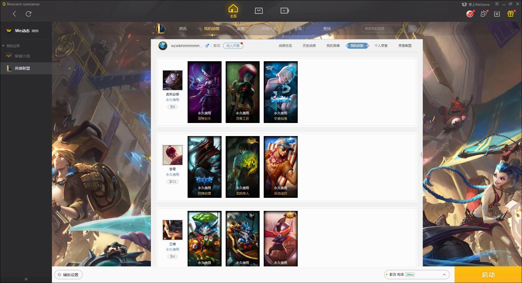This screenshot has height=283, width=522.
Task: Go back with the back arrow
Action: pyautogui.click(x=14, y=14)
